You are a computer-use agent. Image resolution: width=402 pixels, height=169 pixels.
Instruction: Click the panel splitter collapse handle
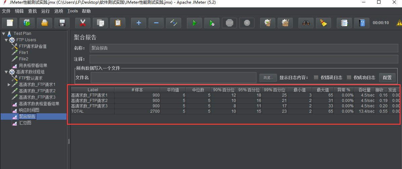coord(69,142)
